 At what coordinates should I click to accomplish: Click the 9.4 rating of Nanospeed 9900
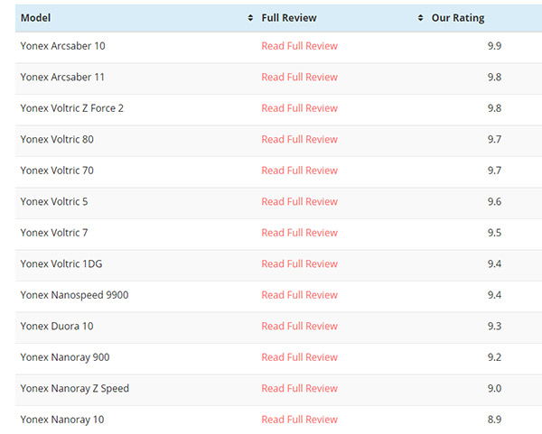[x=494, y=295]
